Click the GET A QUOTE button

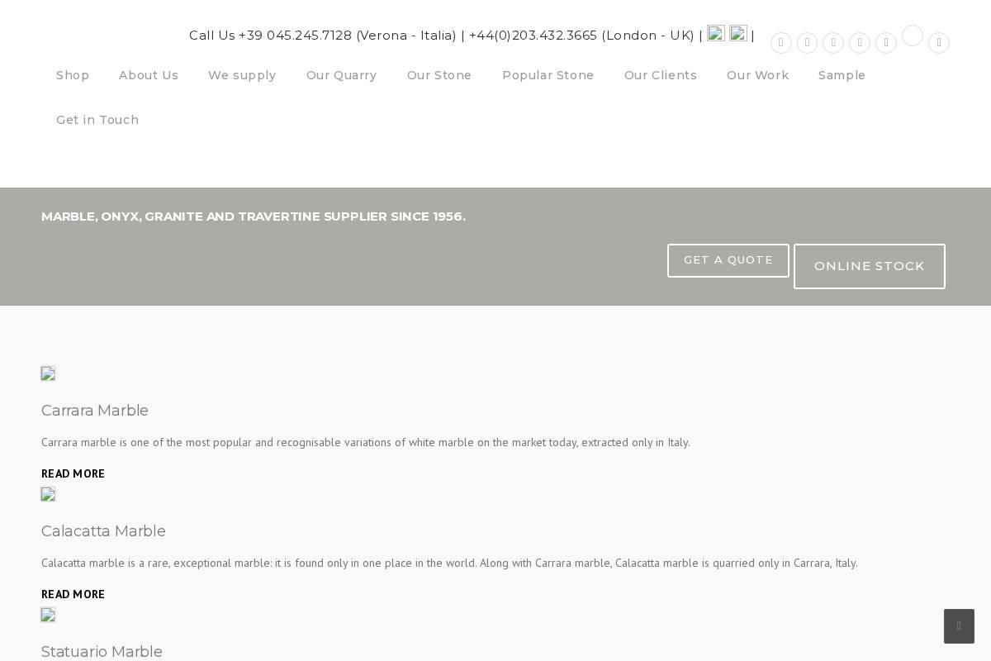pyautogui.click(x=728, y=260)
